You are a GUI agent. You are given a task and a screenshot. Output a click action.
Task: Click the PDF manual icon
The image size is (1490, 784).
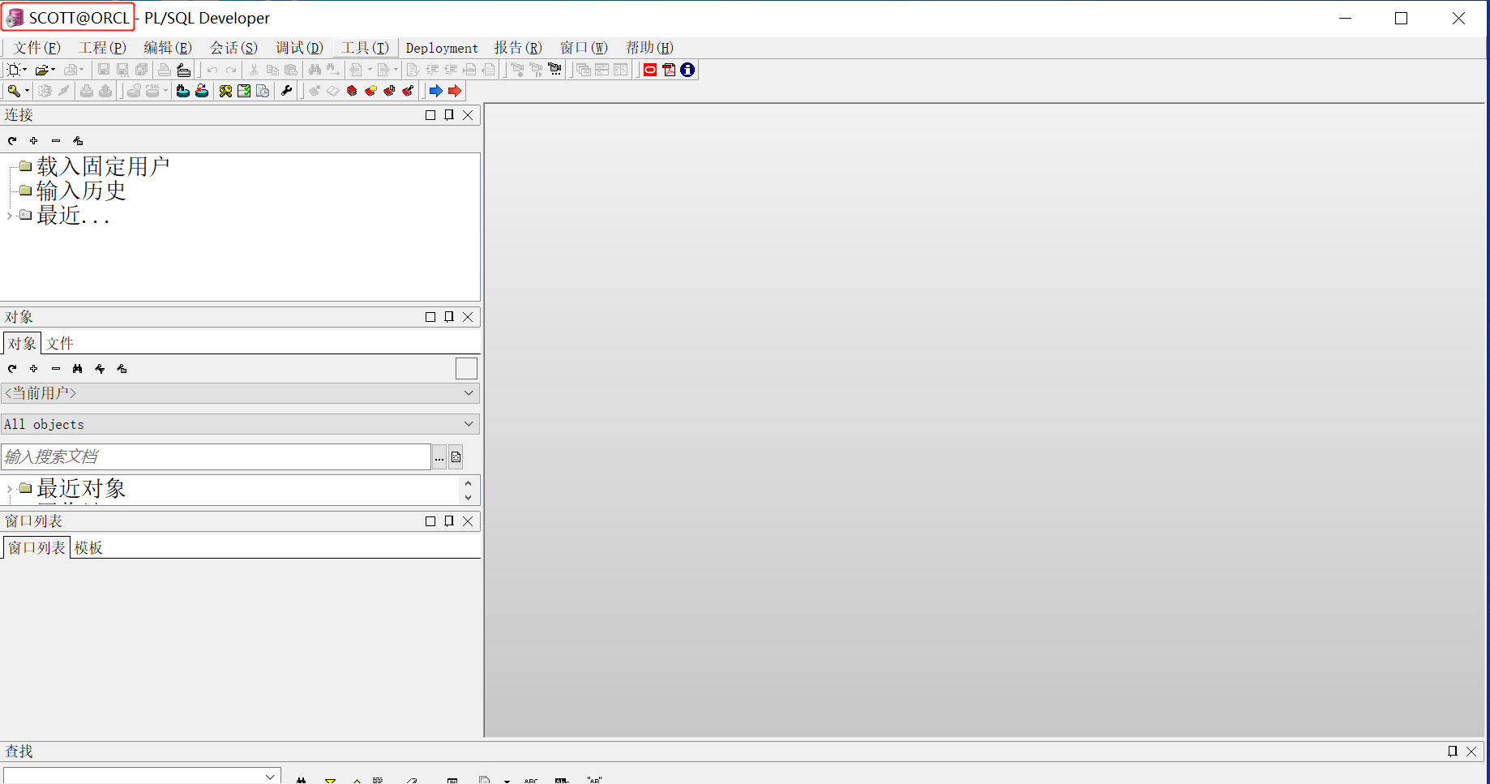669,70
